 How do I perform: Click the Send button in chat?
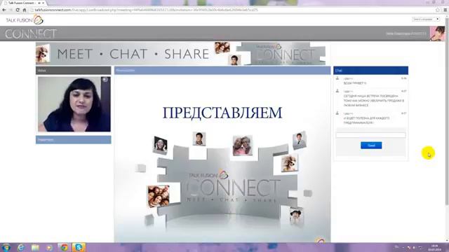(x=371, y=146)
